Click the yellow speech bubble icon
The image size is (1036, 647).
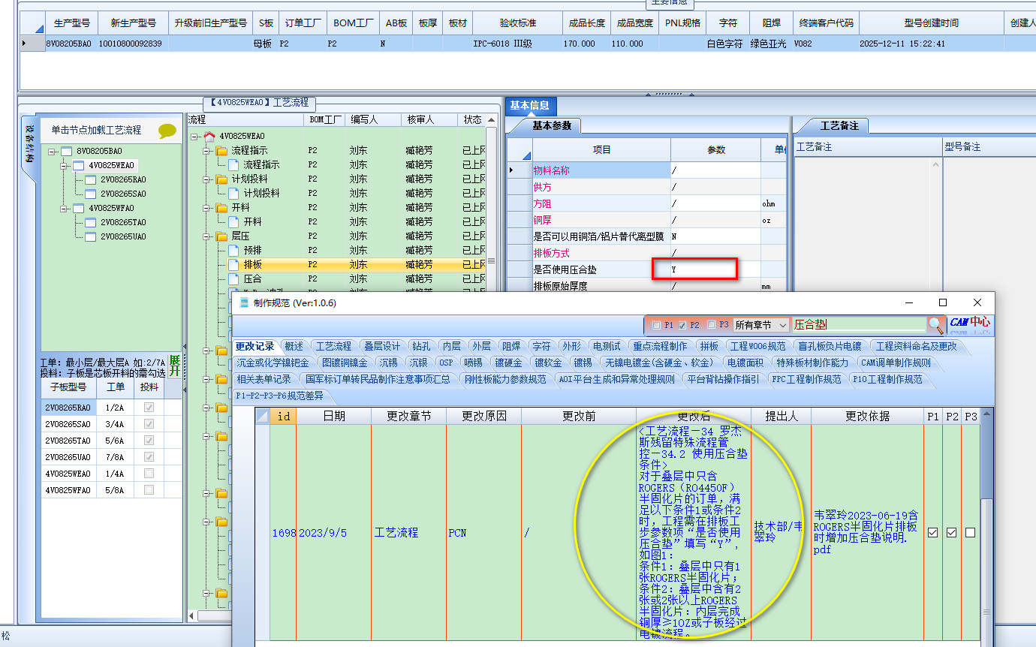click(167, 131)
